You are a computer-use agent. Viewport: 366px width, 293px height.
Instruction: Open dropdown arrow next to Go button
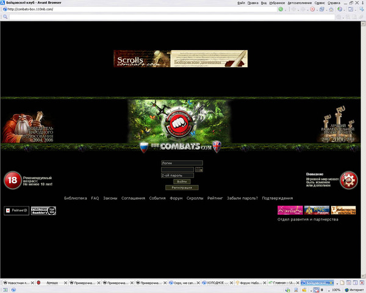(x=285, y=10)
